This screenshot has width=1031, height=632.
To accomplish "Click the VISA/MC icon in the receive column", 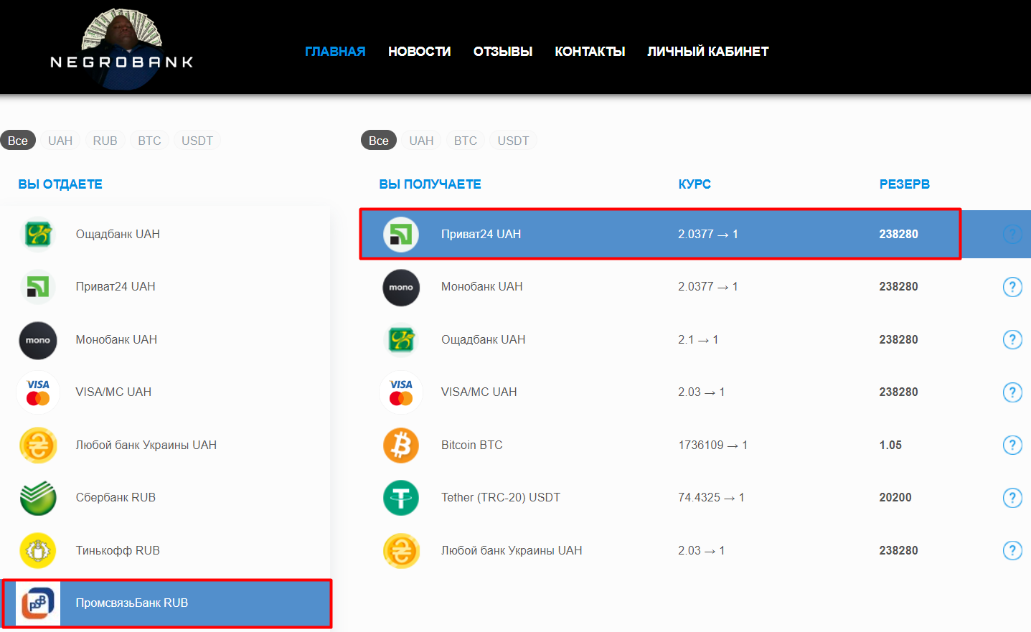I will (401, 392).
